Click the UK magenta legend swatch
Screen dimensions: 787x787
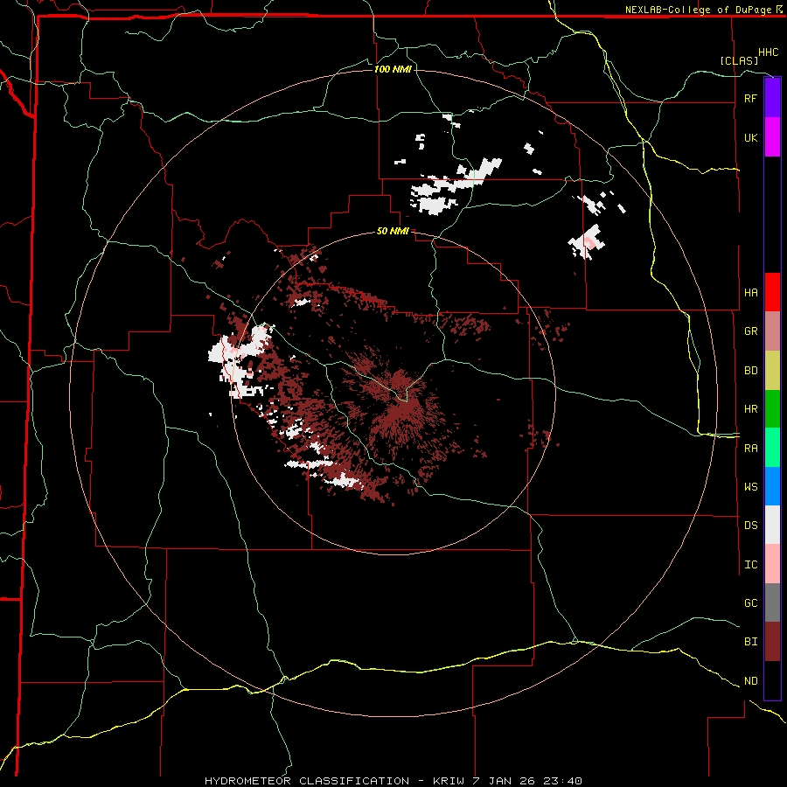pyautogui.click(x=772, y=137)
